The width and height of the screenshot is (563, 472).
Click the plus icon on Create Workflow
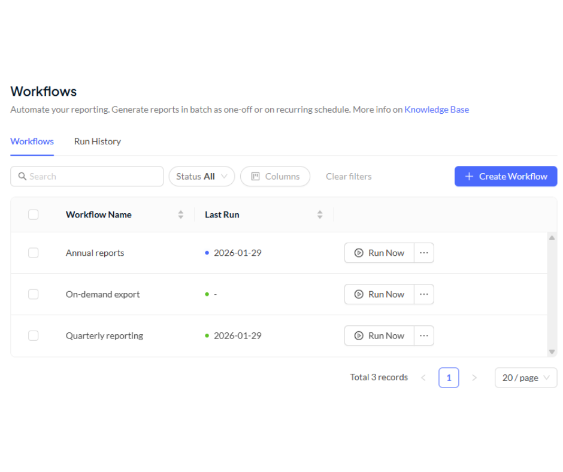tap(469, 176)
